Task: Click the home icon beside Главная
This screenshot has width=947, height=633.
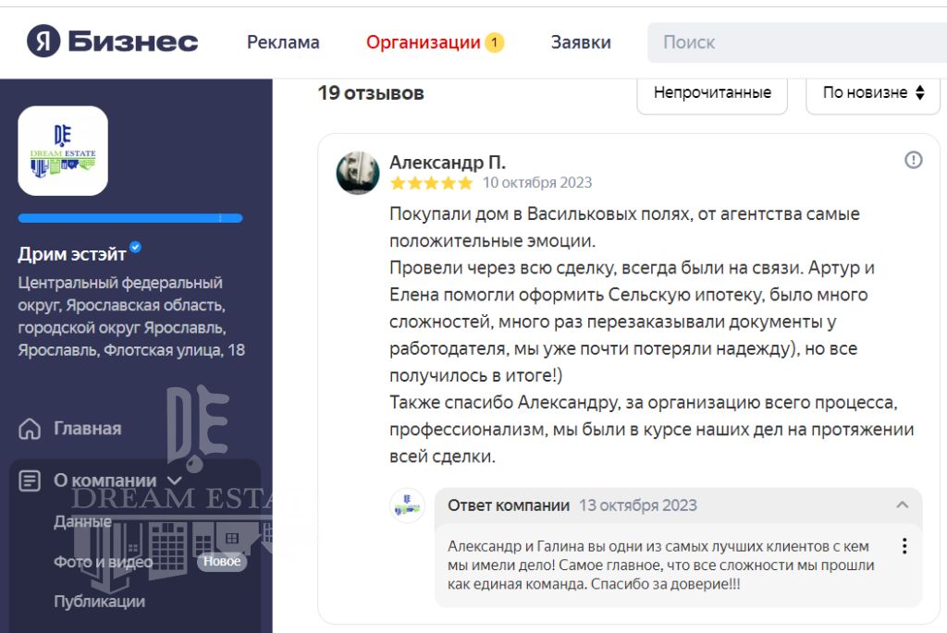Action: (x=31, y=429)
